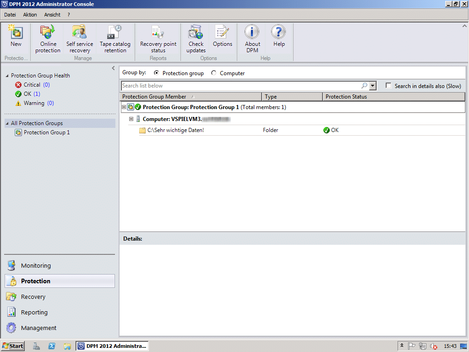Viewport: 469px width, 352px height.
Task: Open the Options dialog icon
Action: pos(222,33)
